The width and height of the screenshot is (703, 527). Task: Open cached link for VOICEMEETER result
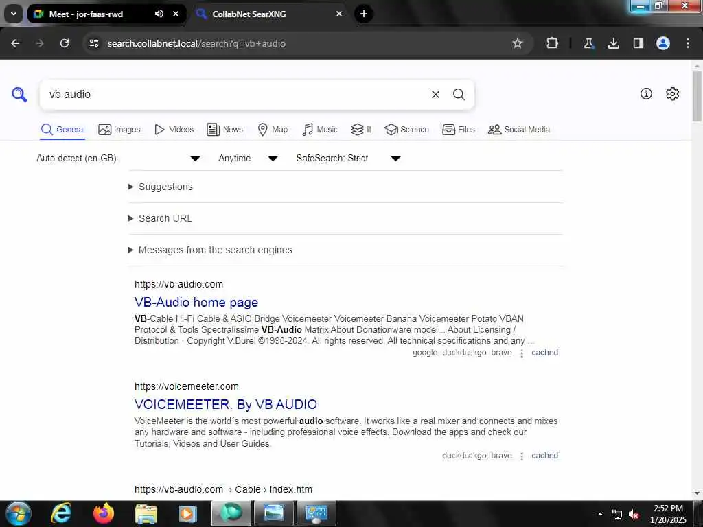[544, 456]
